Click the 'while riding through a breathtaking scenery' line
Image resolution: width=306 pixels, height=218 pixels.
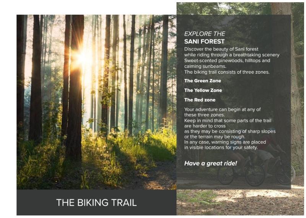pos(232,55)
